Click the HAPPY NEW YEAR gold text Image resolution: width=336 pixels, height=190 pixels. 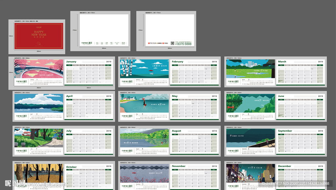(39, 33)
